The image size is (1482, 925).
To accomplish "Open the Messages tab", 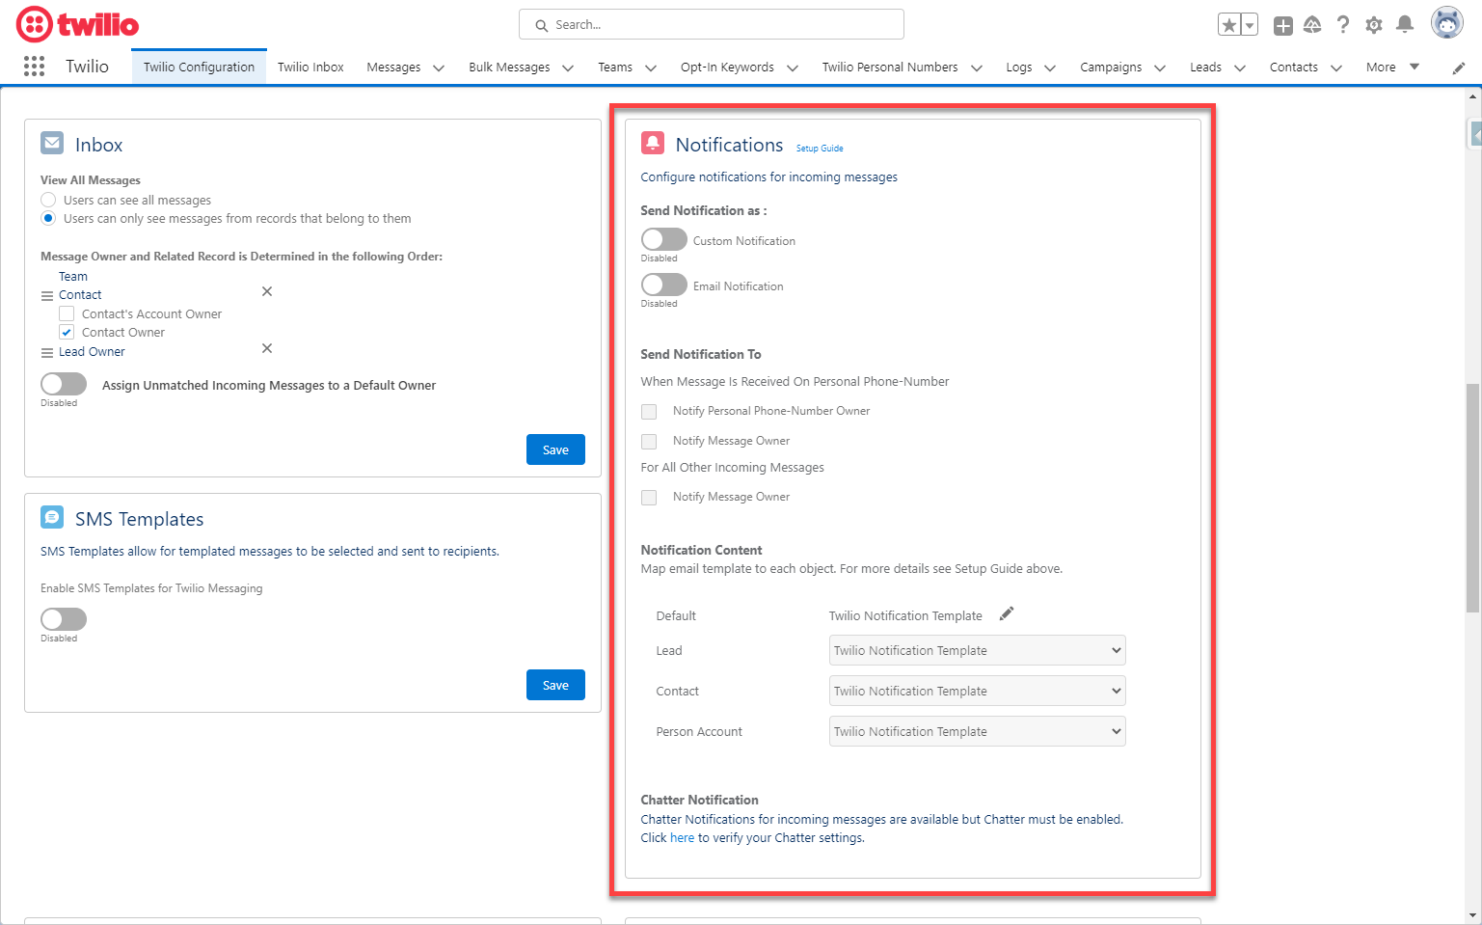I will (x=393, y=67).
